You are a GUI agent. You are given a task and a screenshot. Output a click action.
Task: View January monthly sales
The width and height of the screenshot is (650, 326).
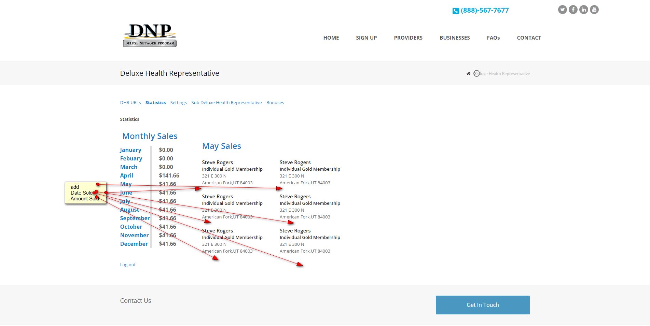tap(130, 150)
